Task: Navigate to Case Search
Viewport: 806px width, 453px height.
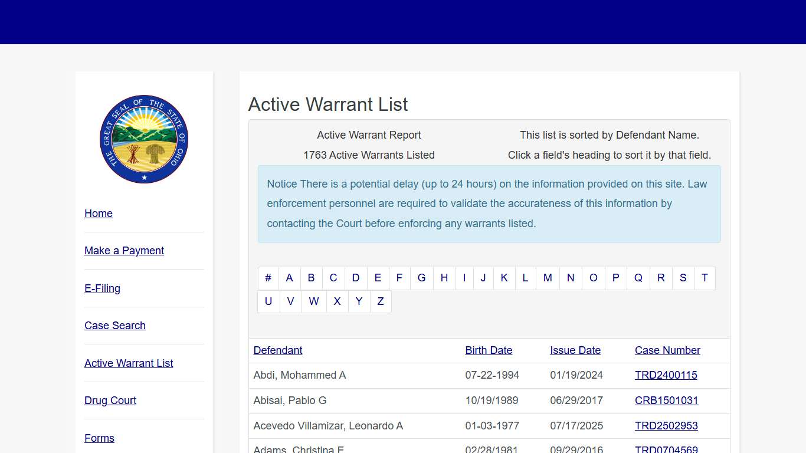Action: click(x=115, y=326)
